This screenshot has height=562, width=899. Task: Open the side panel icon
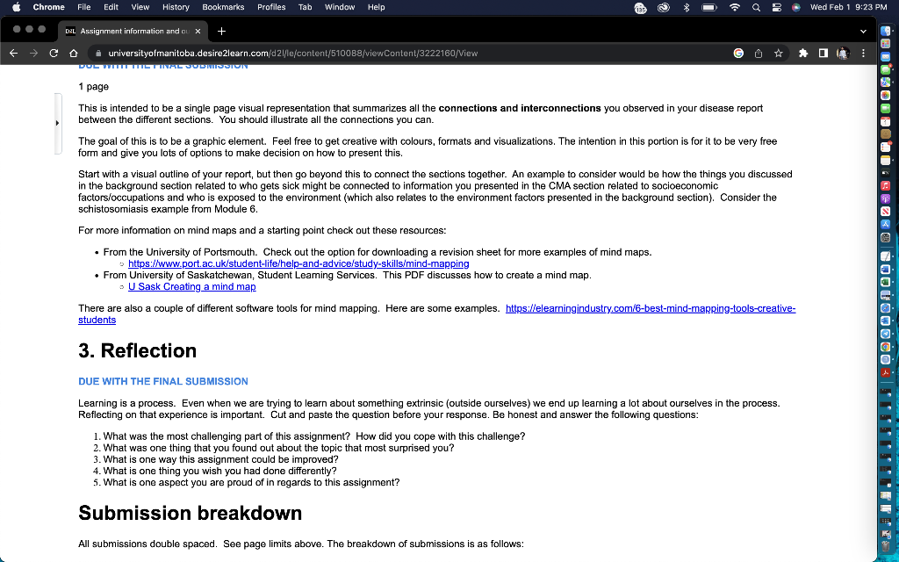[x=823, y=53]
